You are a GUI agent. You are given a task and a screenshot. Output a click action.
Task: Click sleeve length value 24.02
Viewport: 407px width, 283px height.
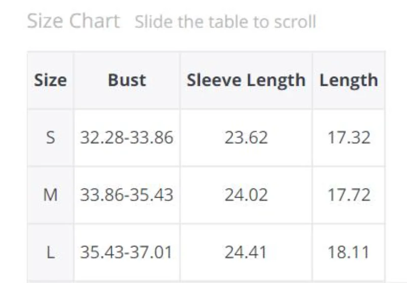246,195
